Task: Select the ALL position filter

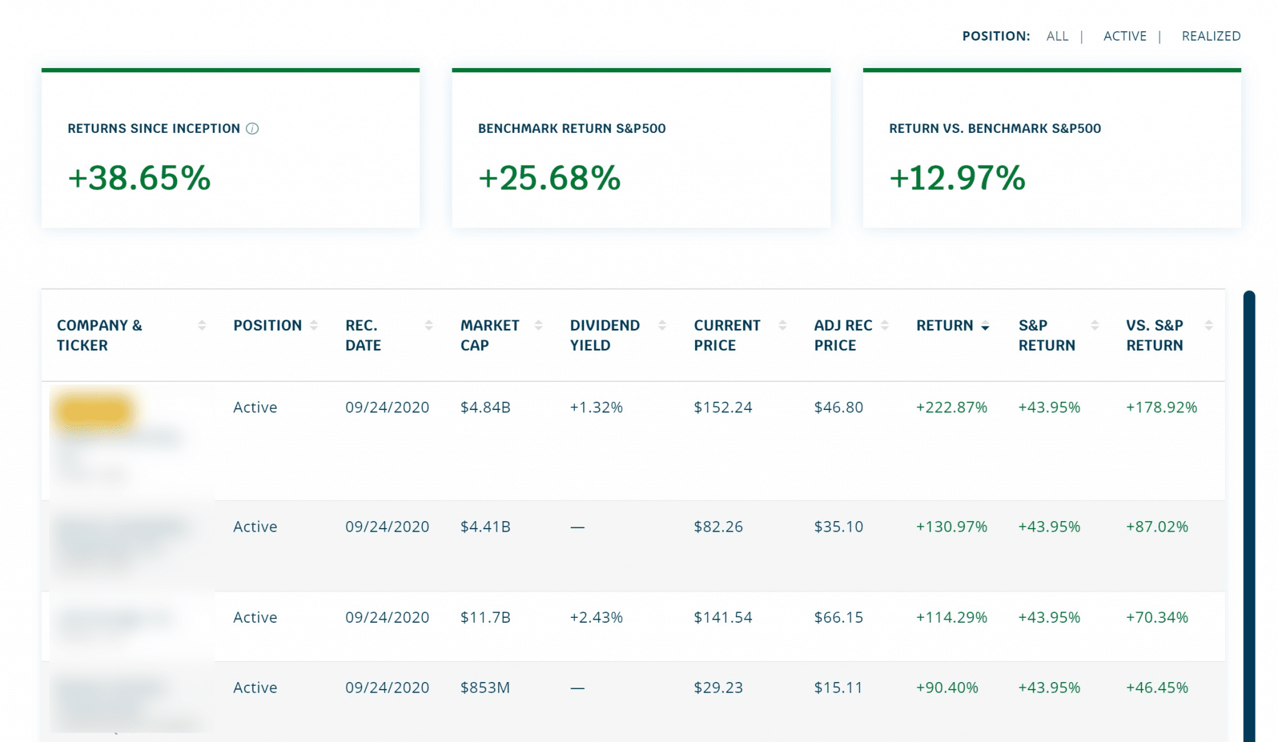Action: coord(1056,36)
